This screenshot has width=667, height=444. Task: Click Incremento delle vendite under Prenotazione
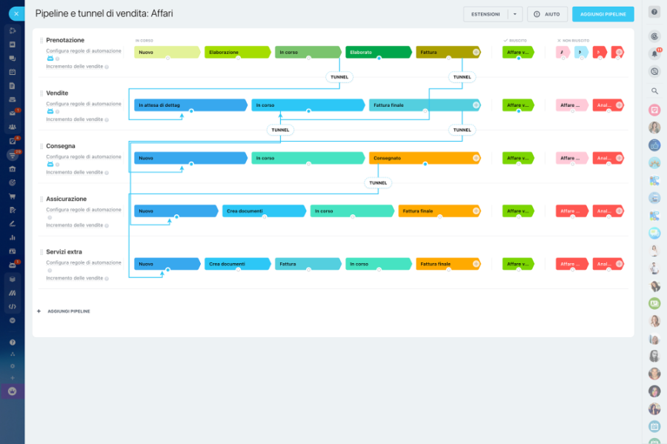point(75,67)
